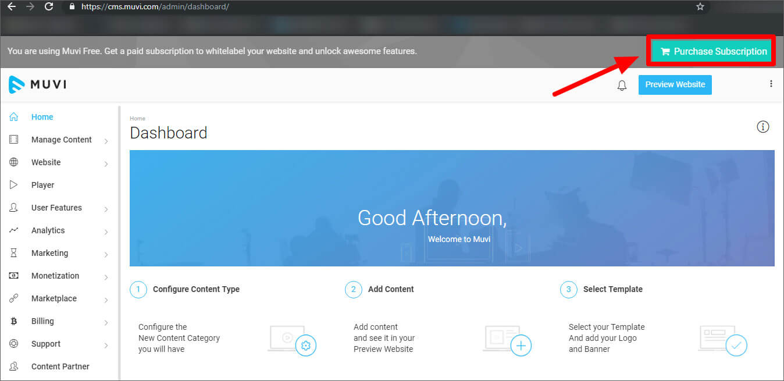Screen dimensions: 784x381
Task: Click the "Billing" sidebar label
Action: pyautogui.click(x=42, y=321)
